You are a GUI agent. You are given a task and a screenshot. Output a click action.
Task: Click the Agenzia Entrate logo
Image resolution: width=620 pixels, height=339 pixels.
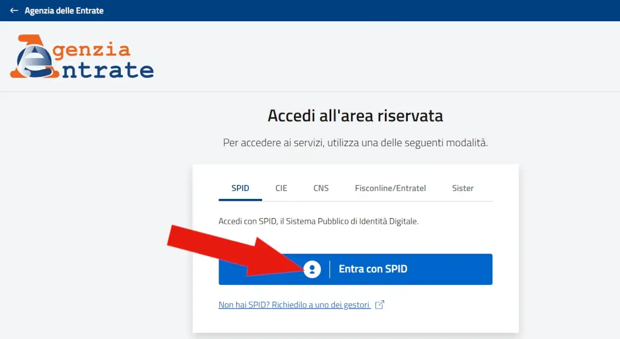point(82,57)
